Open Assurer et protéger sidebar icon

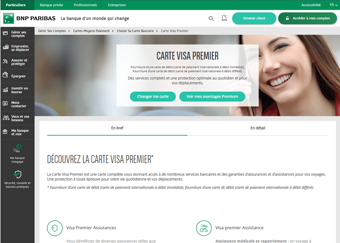point(5,61)
